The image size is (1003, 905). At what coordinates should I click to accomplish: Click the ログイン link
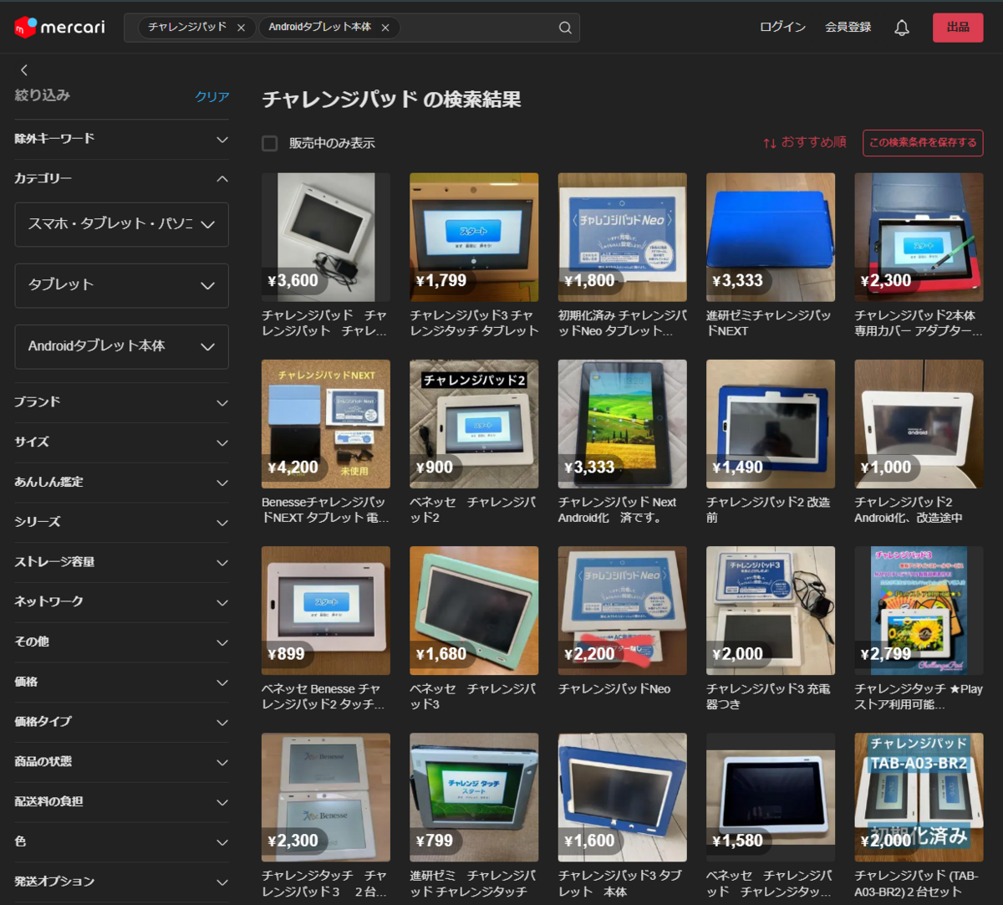click(x=782, y=28)
